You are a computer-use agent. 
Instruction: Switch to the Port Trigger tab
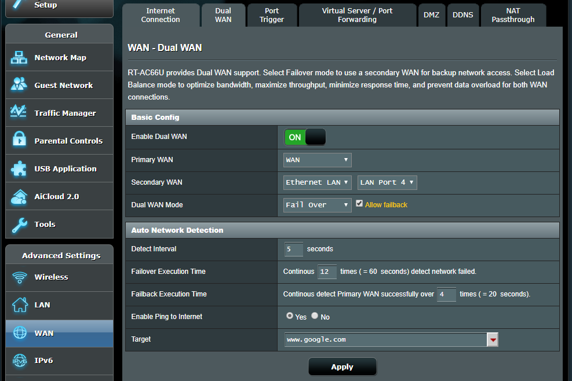272,15
